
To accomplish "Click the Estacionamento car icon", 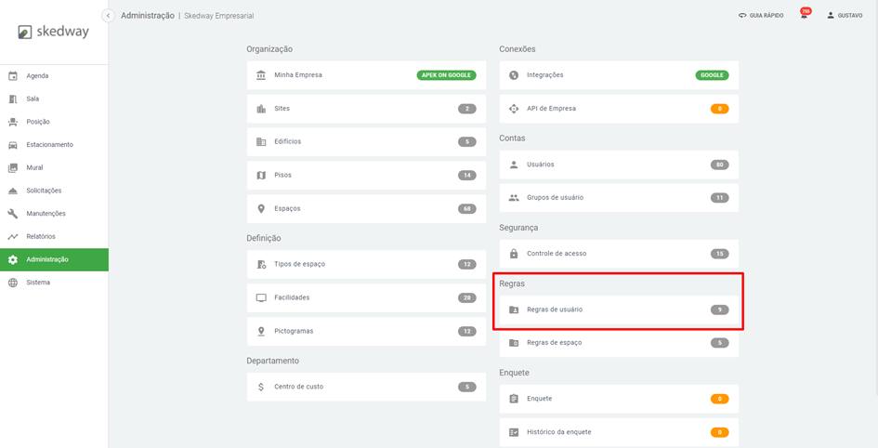I will (x=13, y=145).
